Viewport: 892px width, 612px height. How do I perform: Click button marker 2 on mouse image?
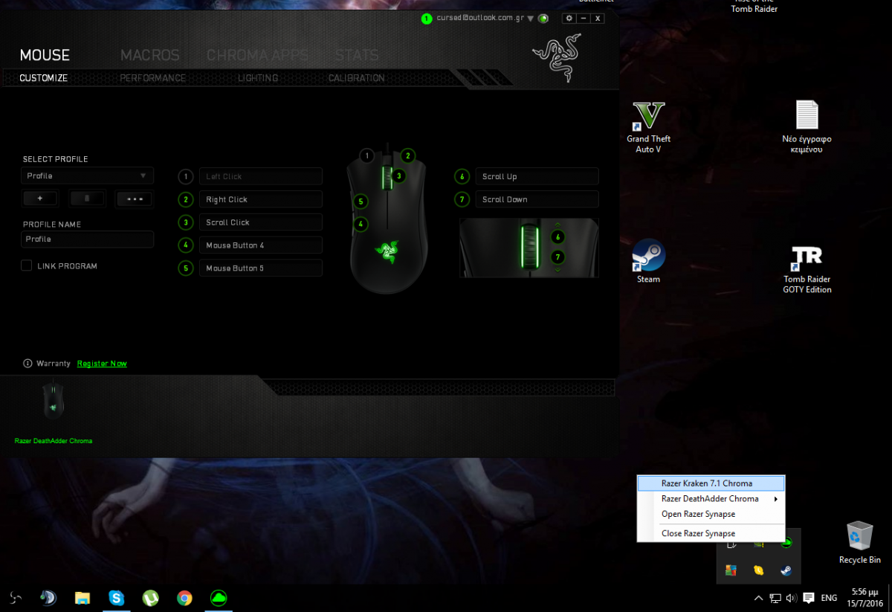tap(407, 155)
